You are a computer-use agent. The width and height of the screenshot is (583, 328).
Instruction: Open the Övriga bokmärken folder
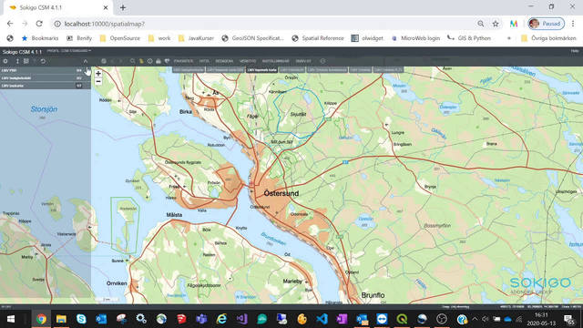click(x=548, y=38)
